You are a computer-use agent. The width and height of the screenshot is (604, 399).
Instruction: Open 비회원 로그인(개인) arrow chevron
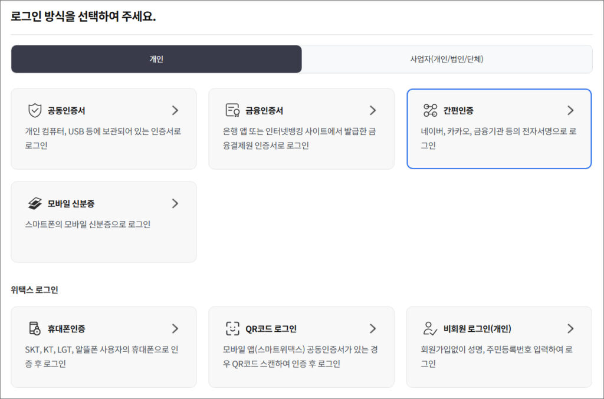[570, 328]
